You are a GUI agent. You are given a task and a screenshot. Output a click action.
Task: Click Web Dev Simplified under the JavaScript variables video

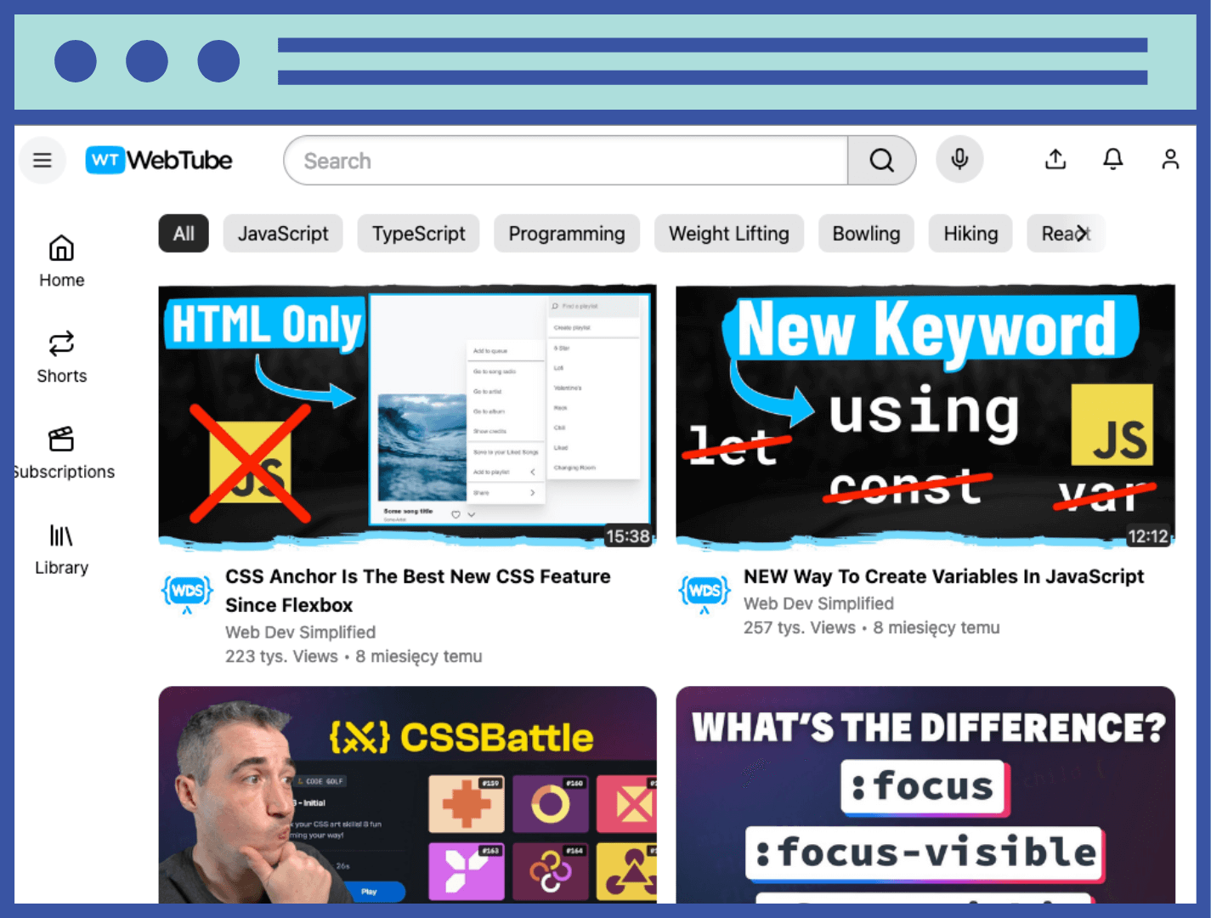(818, 603)
